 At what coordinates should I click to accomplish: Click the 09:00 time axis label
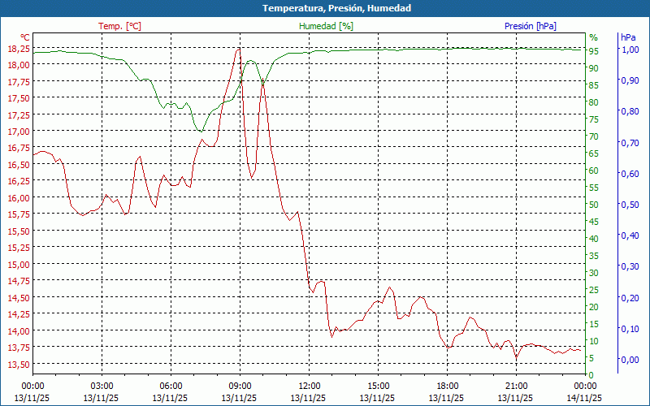240,386
